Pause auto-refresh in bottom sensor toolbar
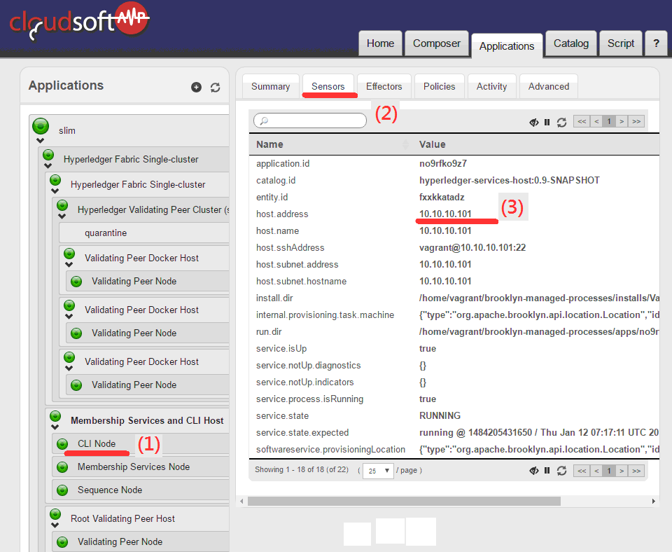The image size is (672, 552). pyautogui.click(x=547, y=471)
